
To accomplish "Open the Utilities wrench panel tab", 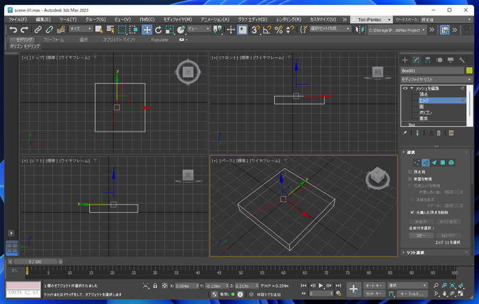I will coord(462,60).
